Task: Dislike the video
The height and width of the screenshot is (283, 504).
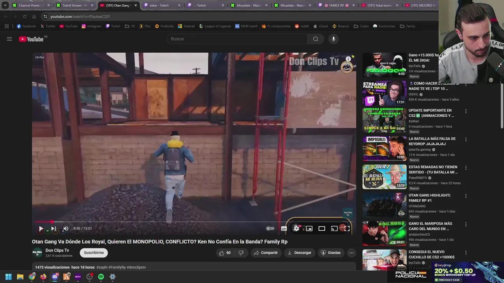Action: click(241, 253)
